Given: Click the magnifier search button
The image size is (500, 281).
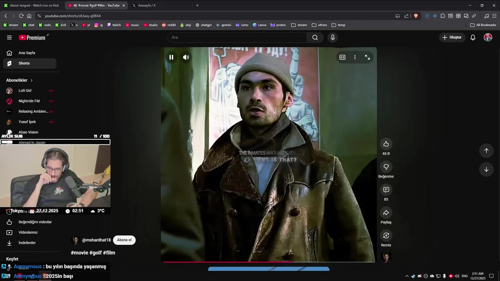Looking at the screenshot, I should [x=315, y=37].
